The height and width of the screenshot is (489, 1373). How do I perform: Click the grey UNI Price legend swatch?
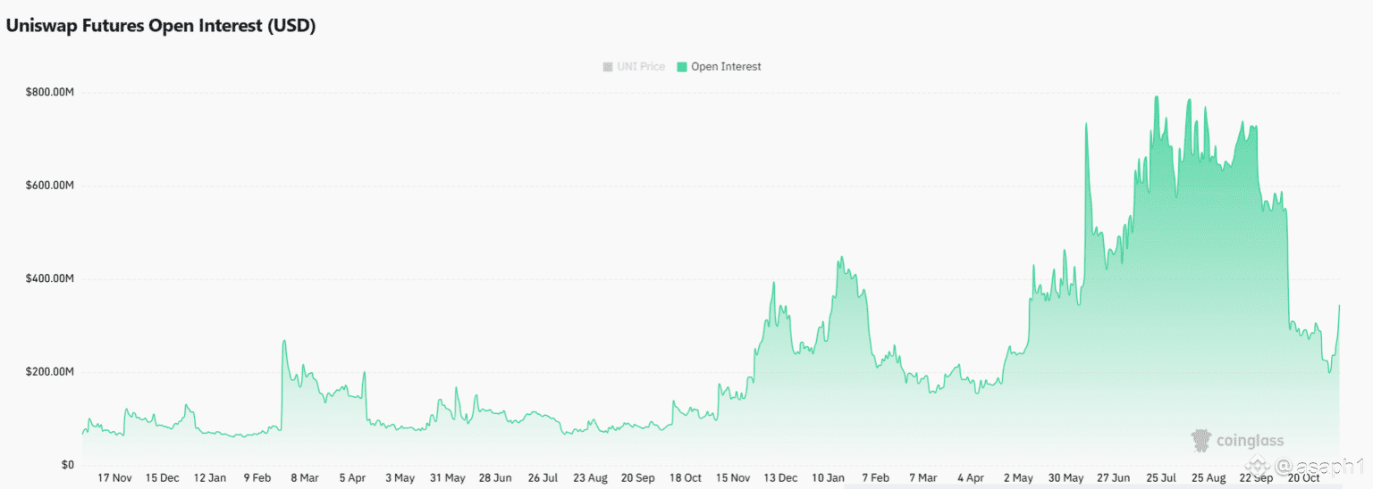click(608, 66)
